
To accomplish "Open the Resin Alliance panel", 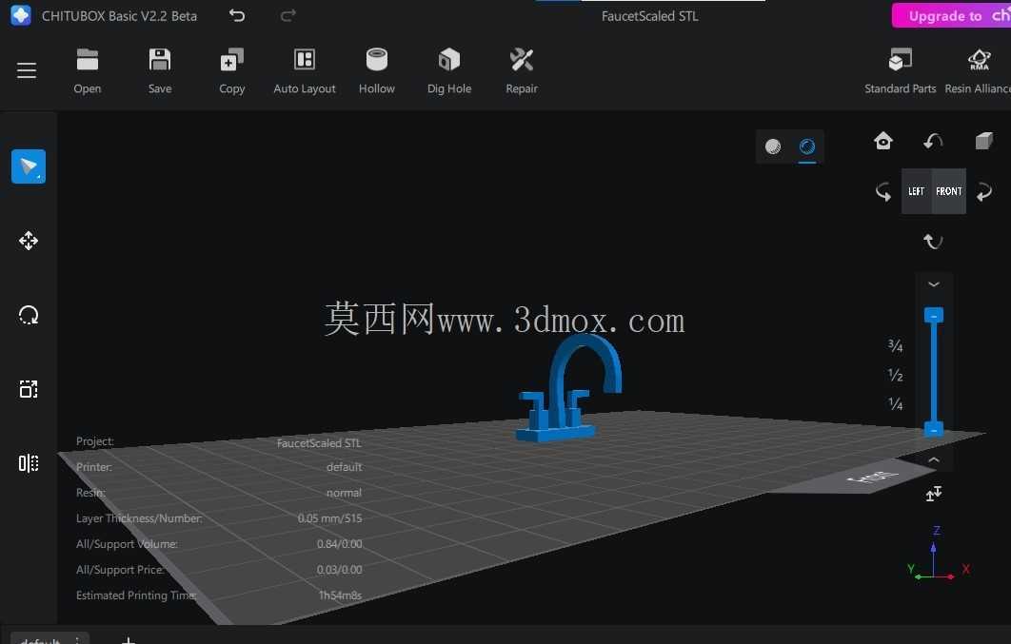I will (978, 71).
